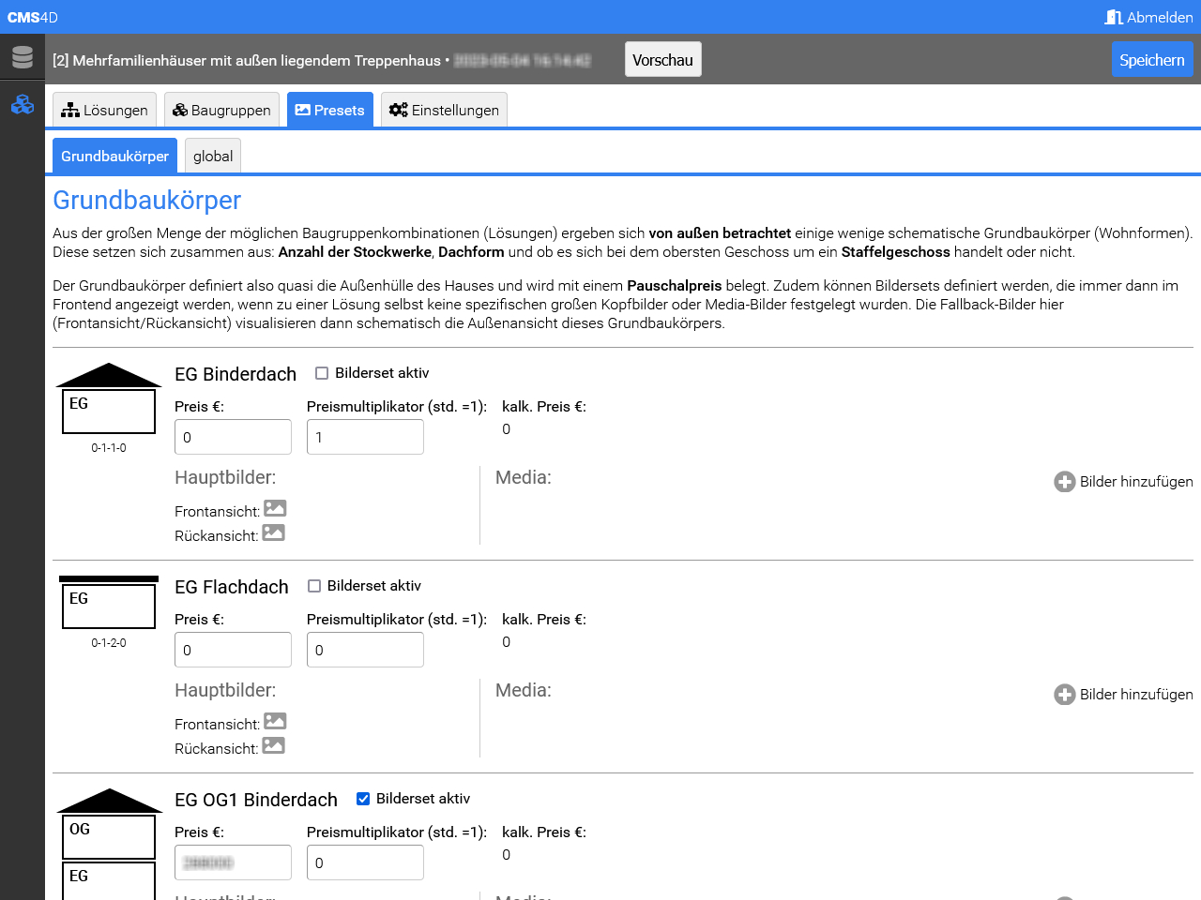Screen dimensions: 1201x900
Task: Click the EG Flachdach Preismultiplikator field
Action: pos(365,650)
